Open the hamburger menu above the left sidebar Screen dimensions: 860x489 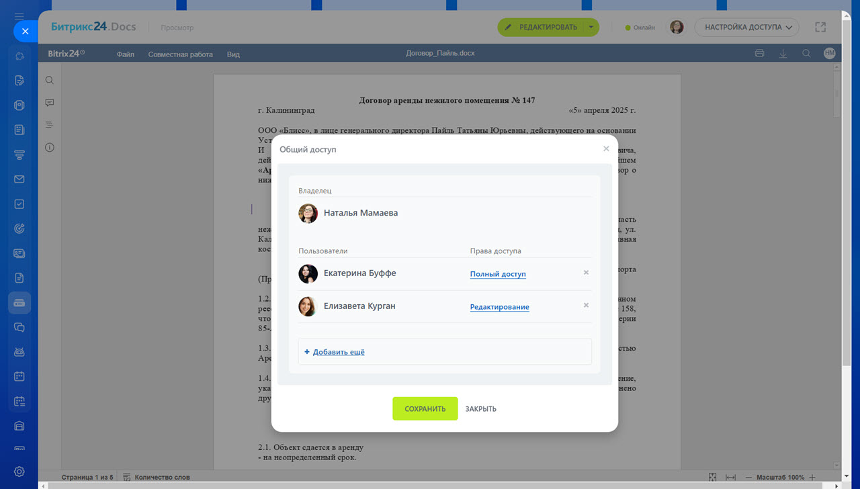[19, 15]
